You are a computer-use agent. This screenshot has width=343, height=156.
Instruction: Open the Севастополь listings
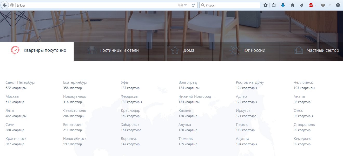click(x=75, y=110)
